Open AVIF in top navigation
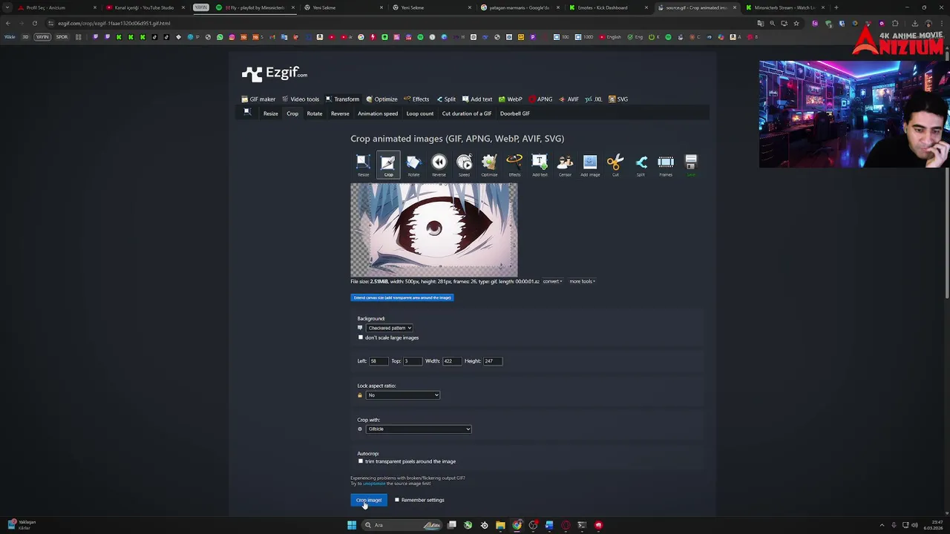The image size is (950, 534). click(x=569, y=99)
